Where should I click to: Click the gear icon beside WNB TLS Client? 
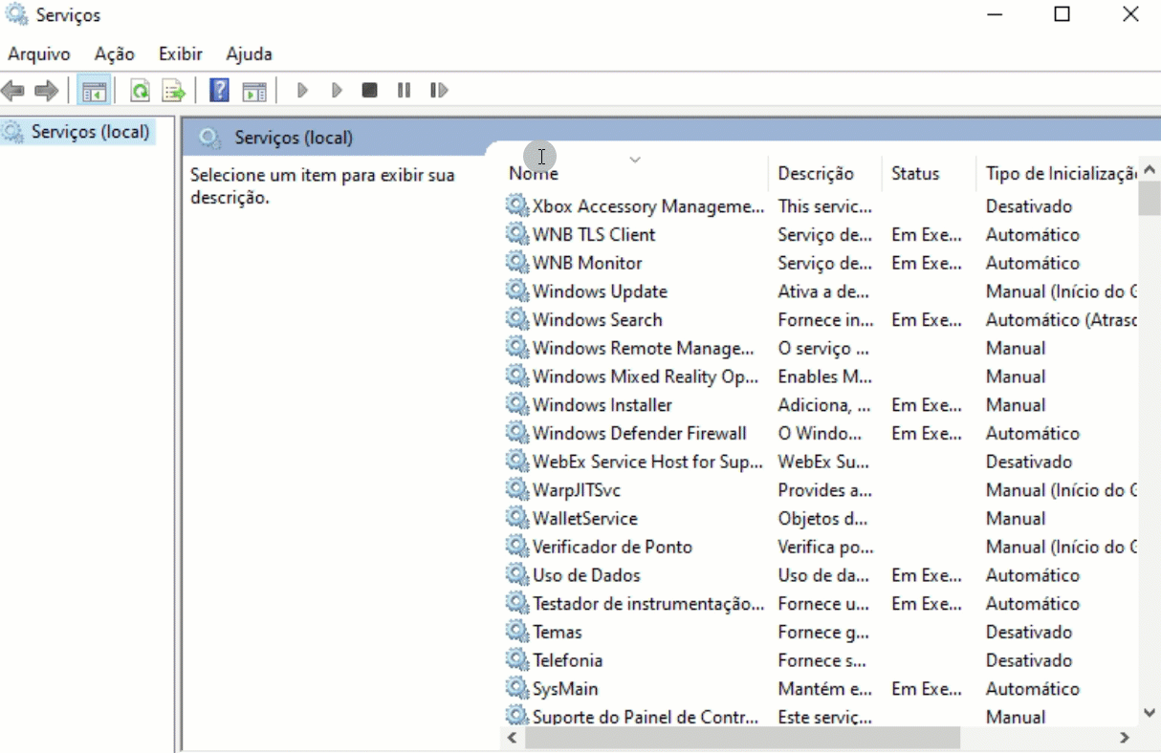tap(516, 234)
